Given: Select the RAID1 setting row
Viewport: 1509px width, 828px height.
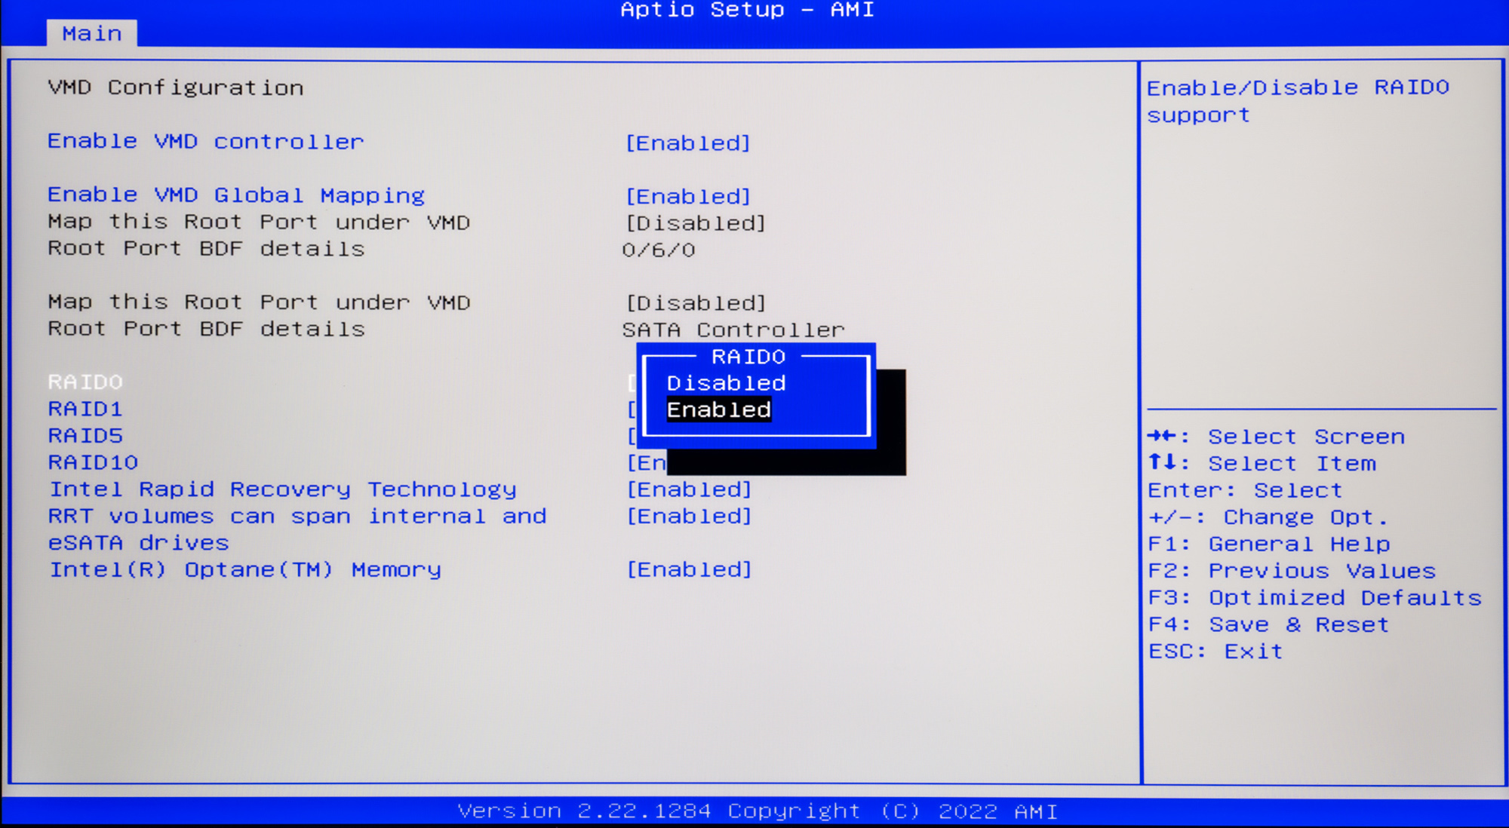Looking at the screenshot, I should [85, 409].
